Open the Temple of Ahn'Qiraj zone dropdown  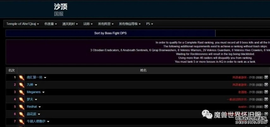(22, 24)
